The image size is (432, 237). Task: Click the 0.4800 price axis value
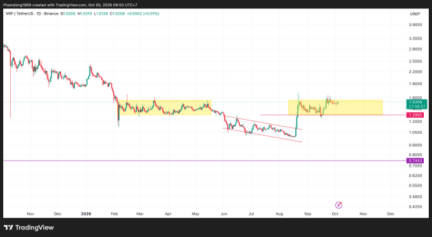tap(415, 197)
